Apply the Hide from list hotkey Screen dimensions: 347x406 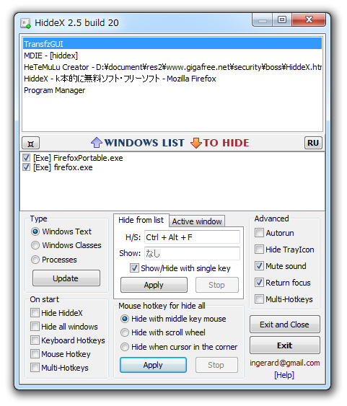tap(154, 285)
